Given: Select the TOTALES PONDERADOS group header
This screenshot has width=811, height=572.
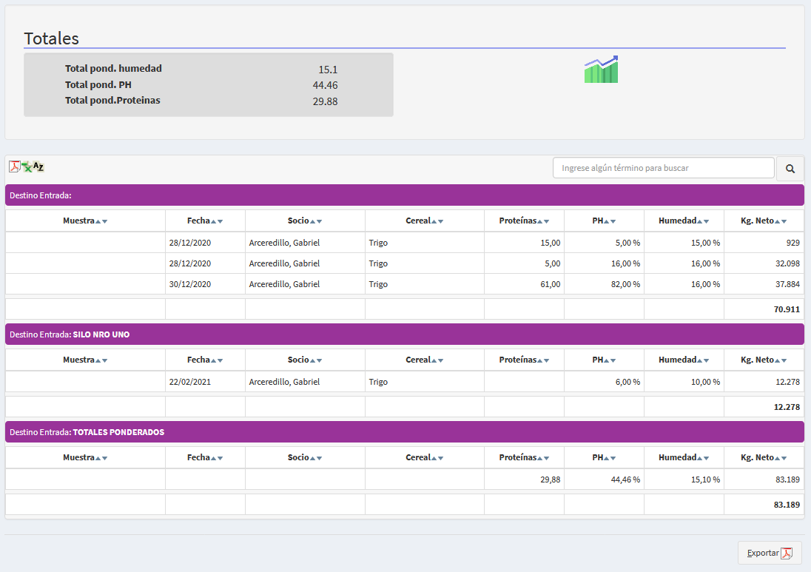Looking at the screenshot, I should (x=404, y=432).
